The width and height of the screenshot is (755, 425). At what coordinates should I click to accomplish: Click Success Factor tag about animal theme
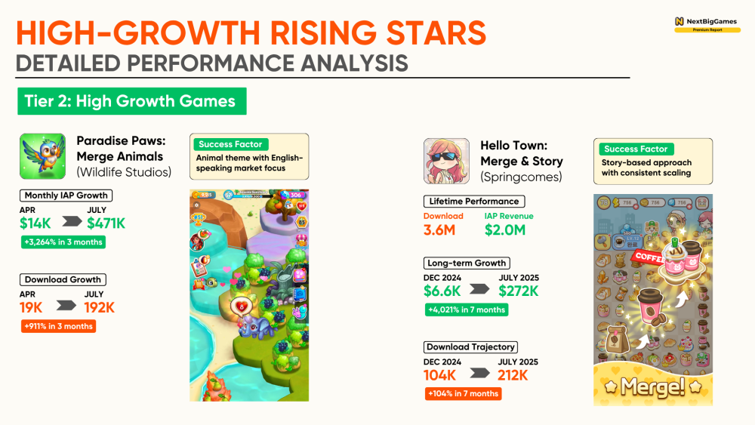click(230, 144)
